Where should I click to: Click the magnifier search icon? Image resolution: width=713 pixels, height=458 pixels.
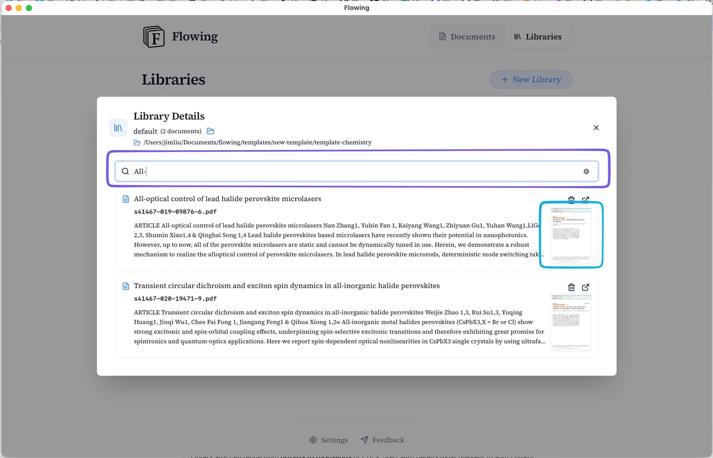pyautogui.click(x=125, y=171)
